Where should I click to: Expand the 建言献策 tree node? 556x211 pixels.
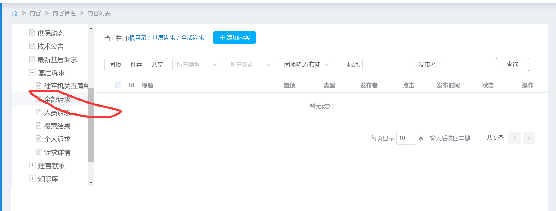pos(32,165)
